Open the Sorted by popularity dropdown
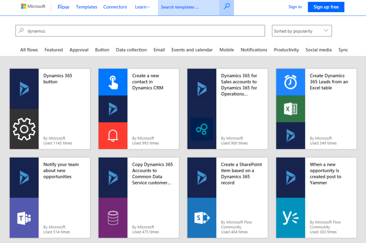 point(301,31)
